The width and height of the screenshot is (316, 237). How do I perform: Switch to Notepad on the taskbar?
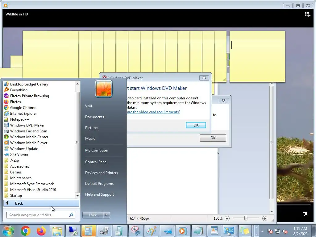click(x=198, y=231)
